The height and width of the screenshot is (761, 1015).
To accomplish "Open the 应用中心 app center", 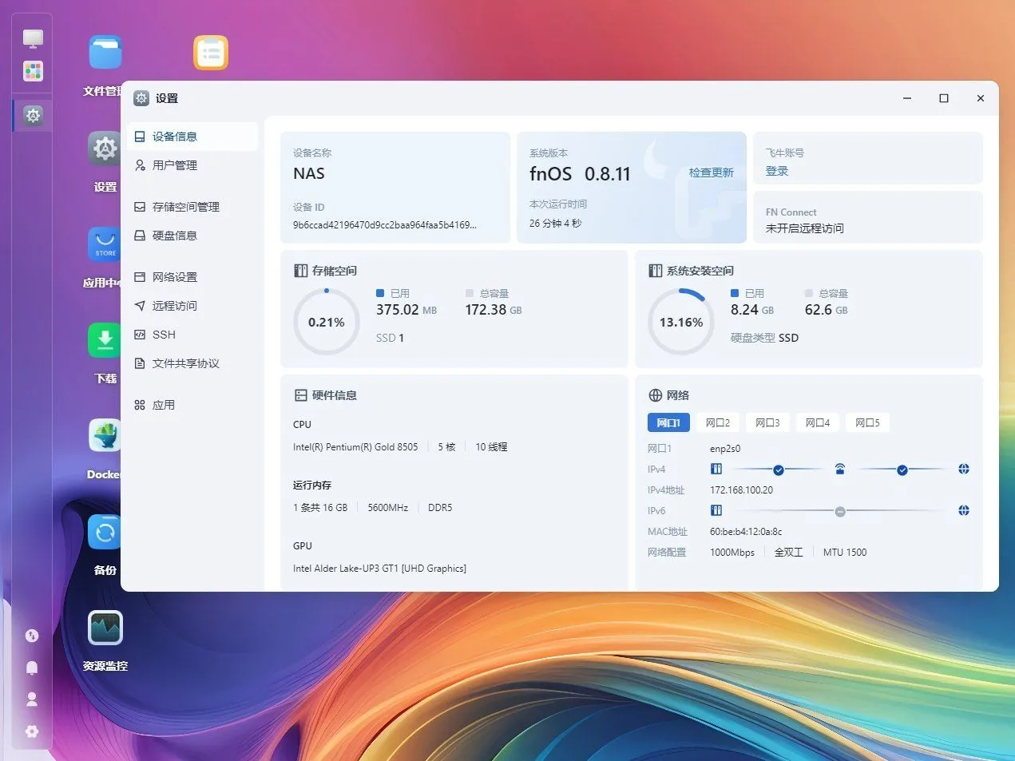I will point(105,244).
